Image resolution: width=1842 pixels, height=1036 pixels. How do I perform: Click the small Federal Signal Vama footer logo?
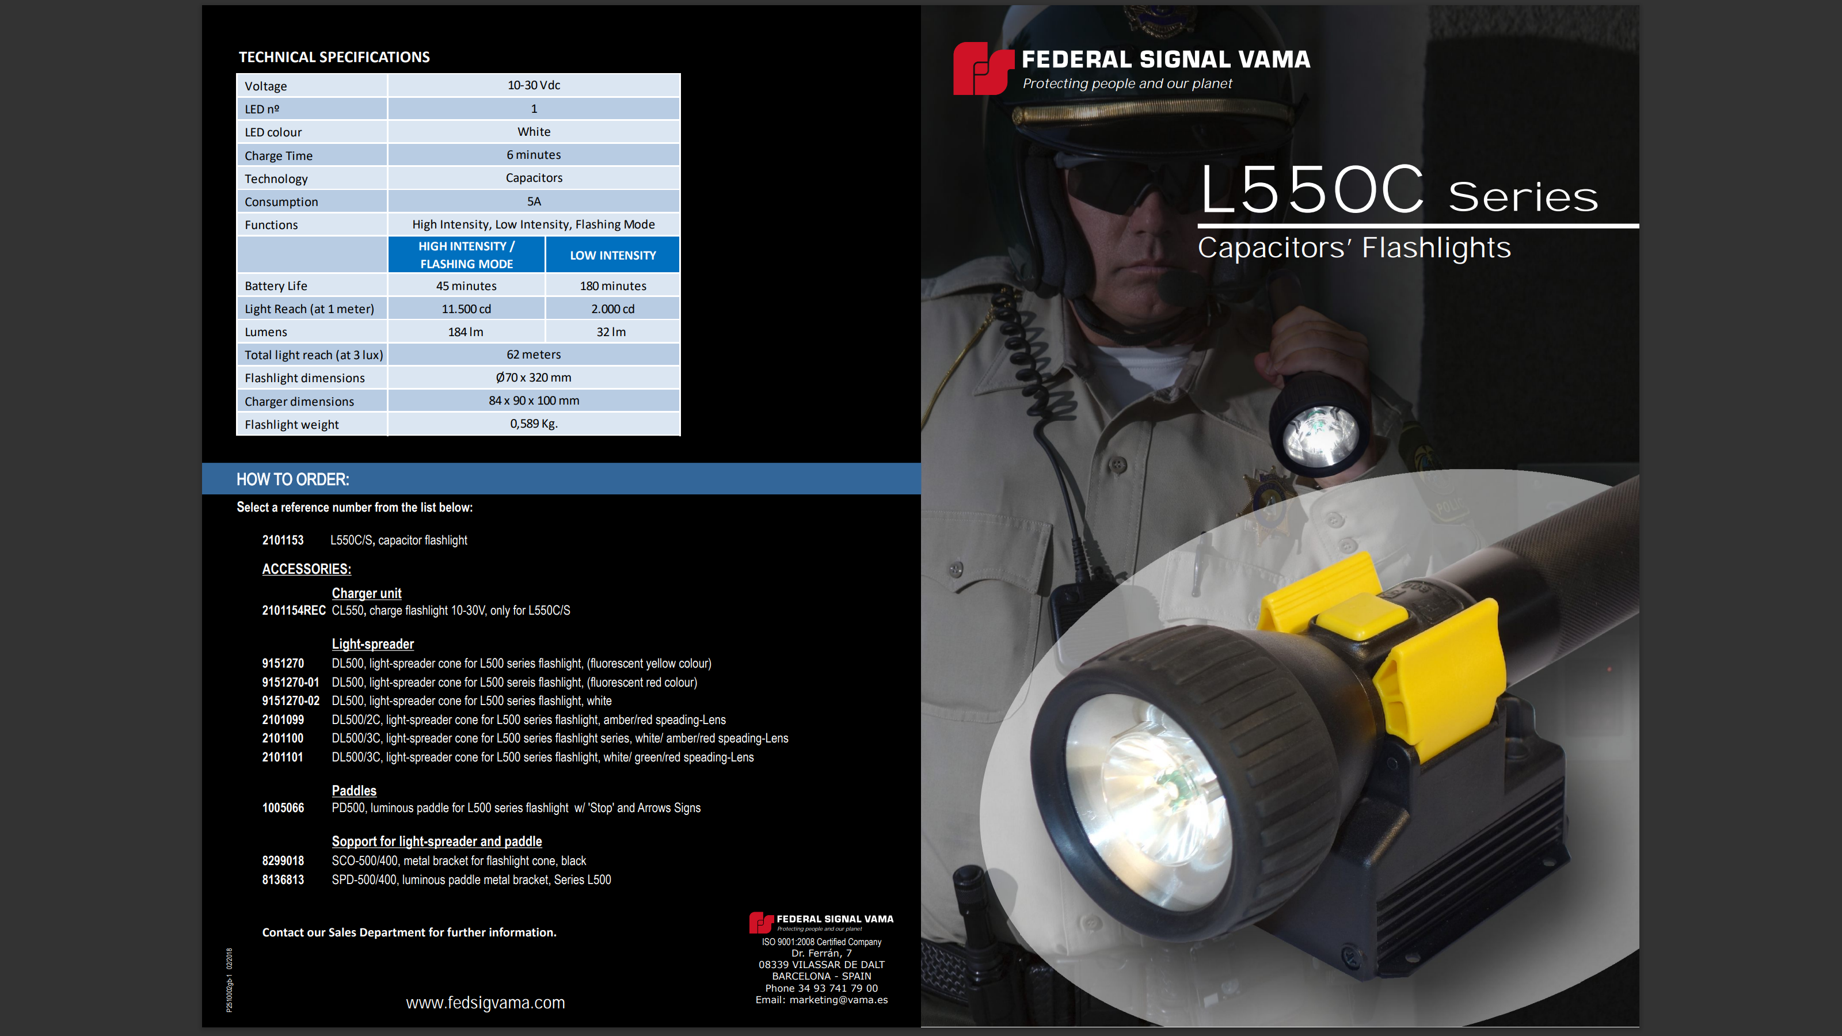click(x=821, y=922)
